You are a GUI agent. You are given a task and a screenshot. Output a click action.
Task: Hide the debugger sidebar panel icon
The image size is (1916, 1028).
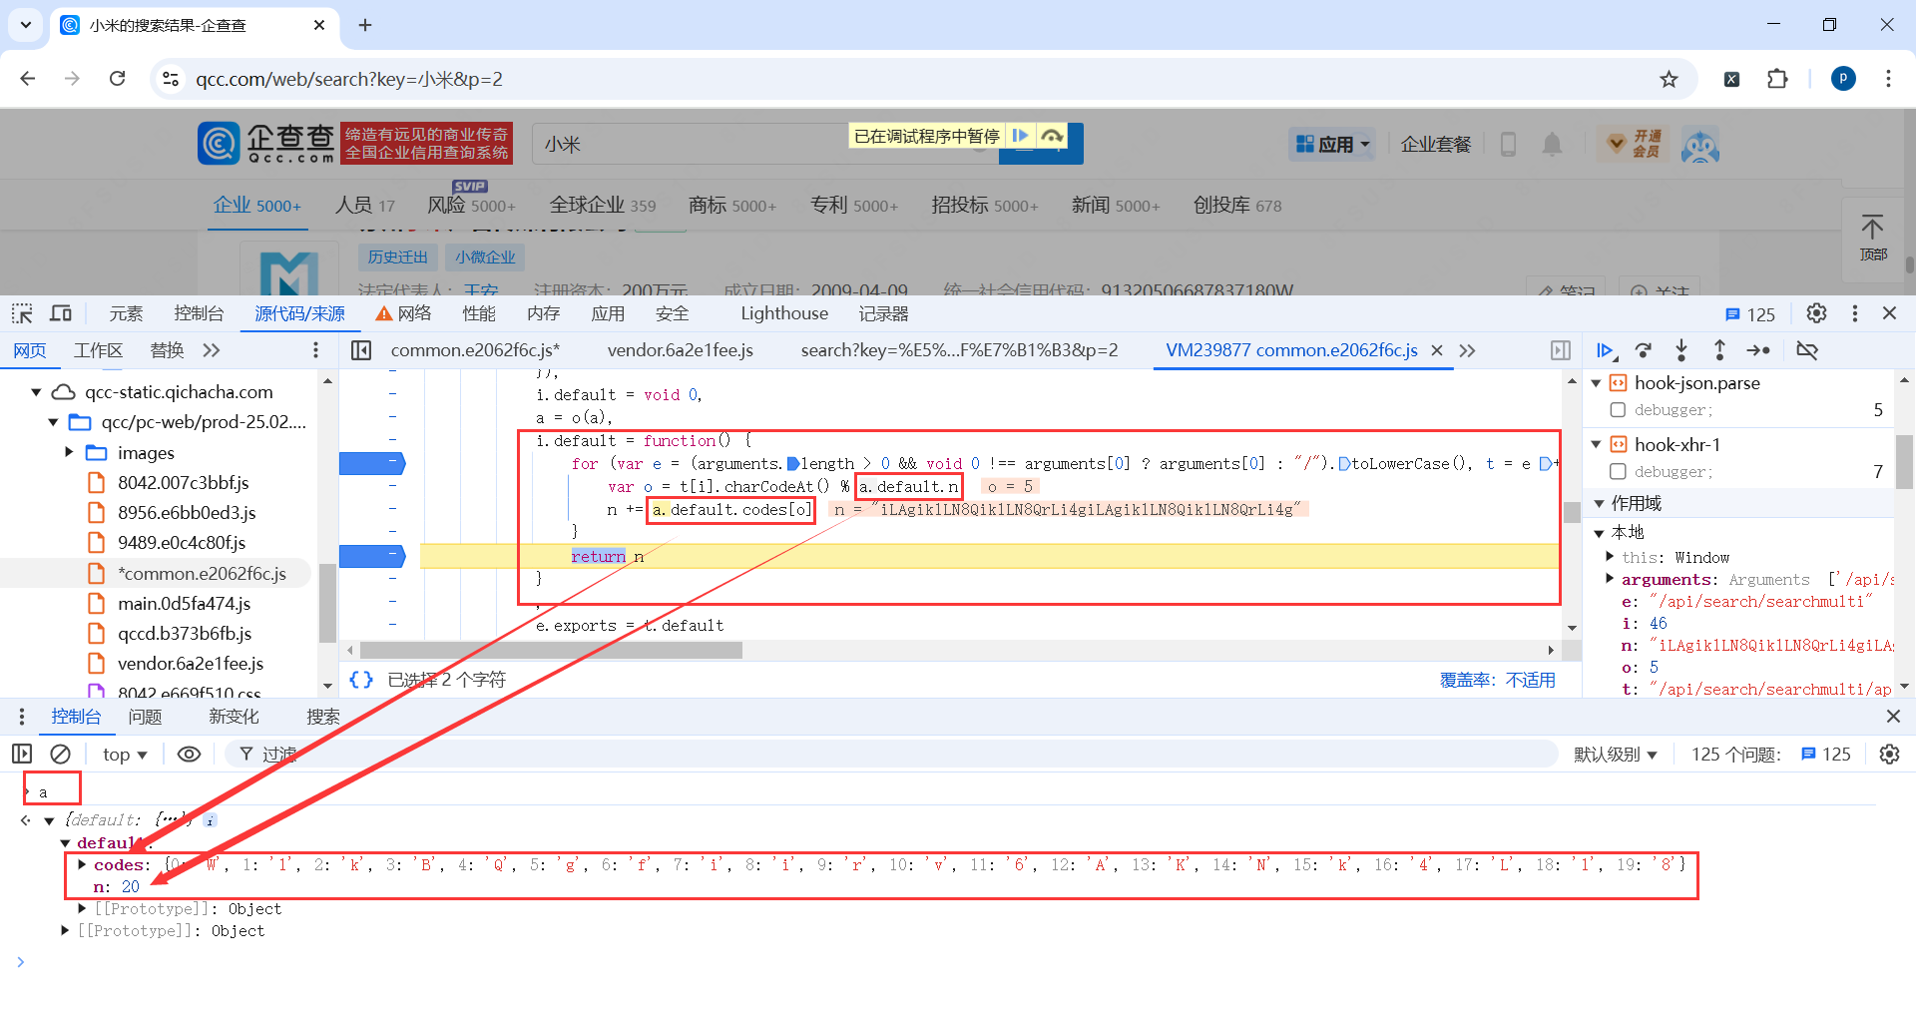tap(1561, 350)
